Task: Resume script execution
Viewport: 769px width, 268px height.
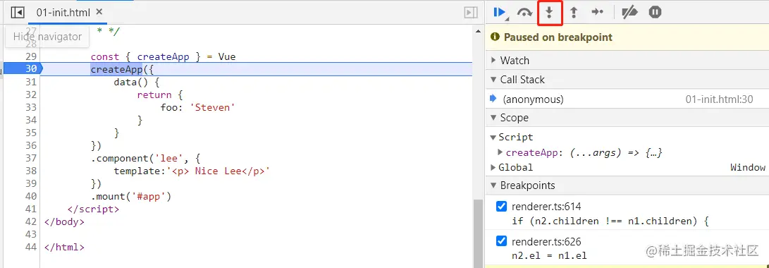Action: tap(500, 12)
